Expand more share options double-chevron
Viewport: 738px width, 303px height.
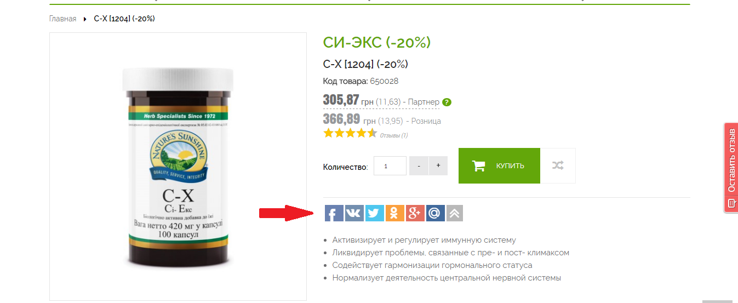coord(455,213)
